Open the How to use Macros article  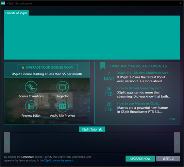[139, 103]
